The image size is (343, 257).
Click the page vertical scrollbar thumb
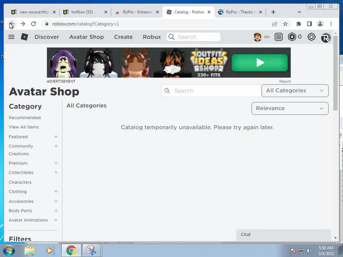coord(335,73)
